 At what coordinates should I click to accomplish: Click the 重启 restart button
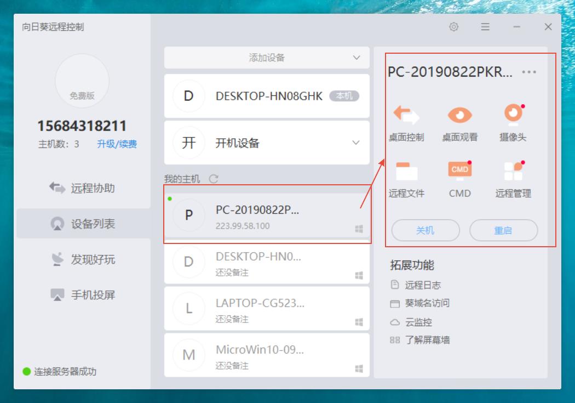pos(504,230)
